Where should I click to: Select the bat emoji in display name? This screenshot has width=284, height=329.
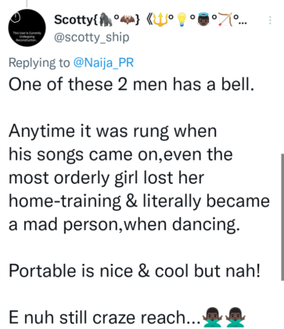128,20
